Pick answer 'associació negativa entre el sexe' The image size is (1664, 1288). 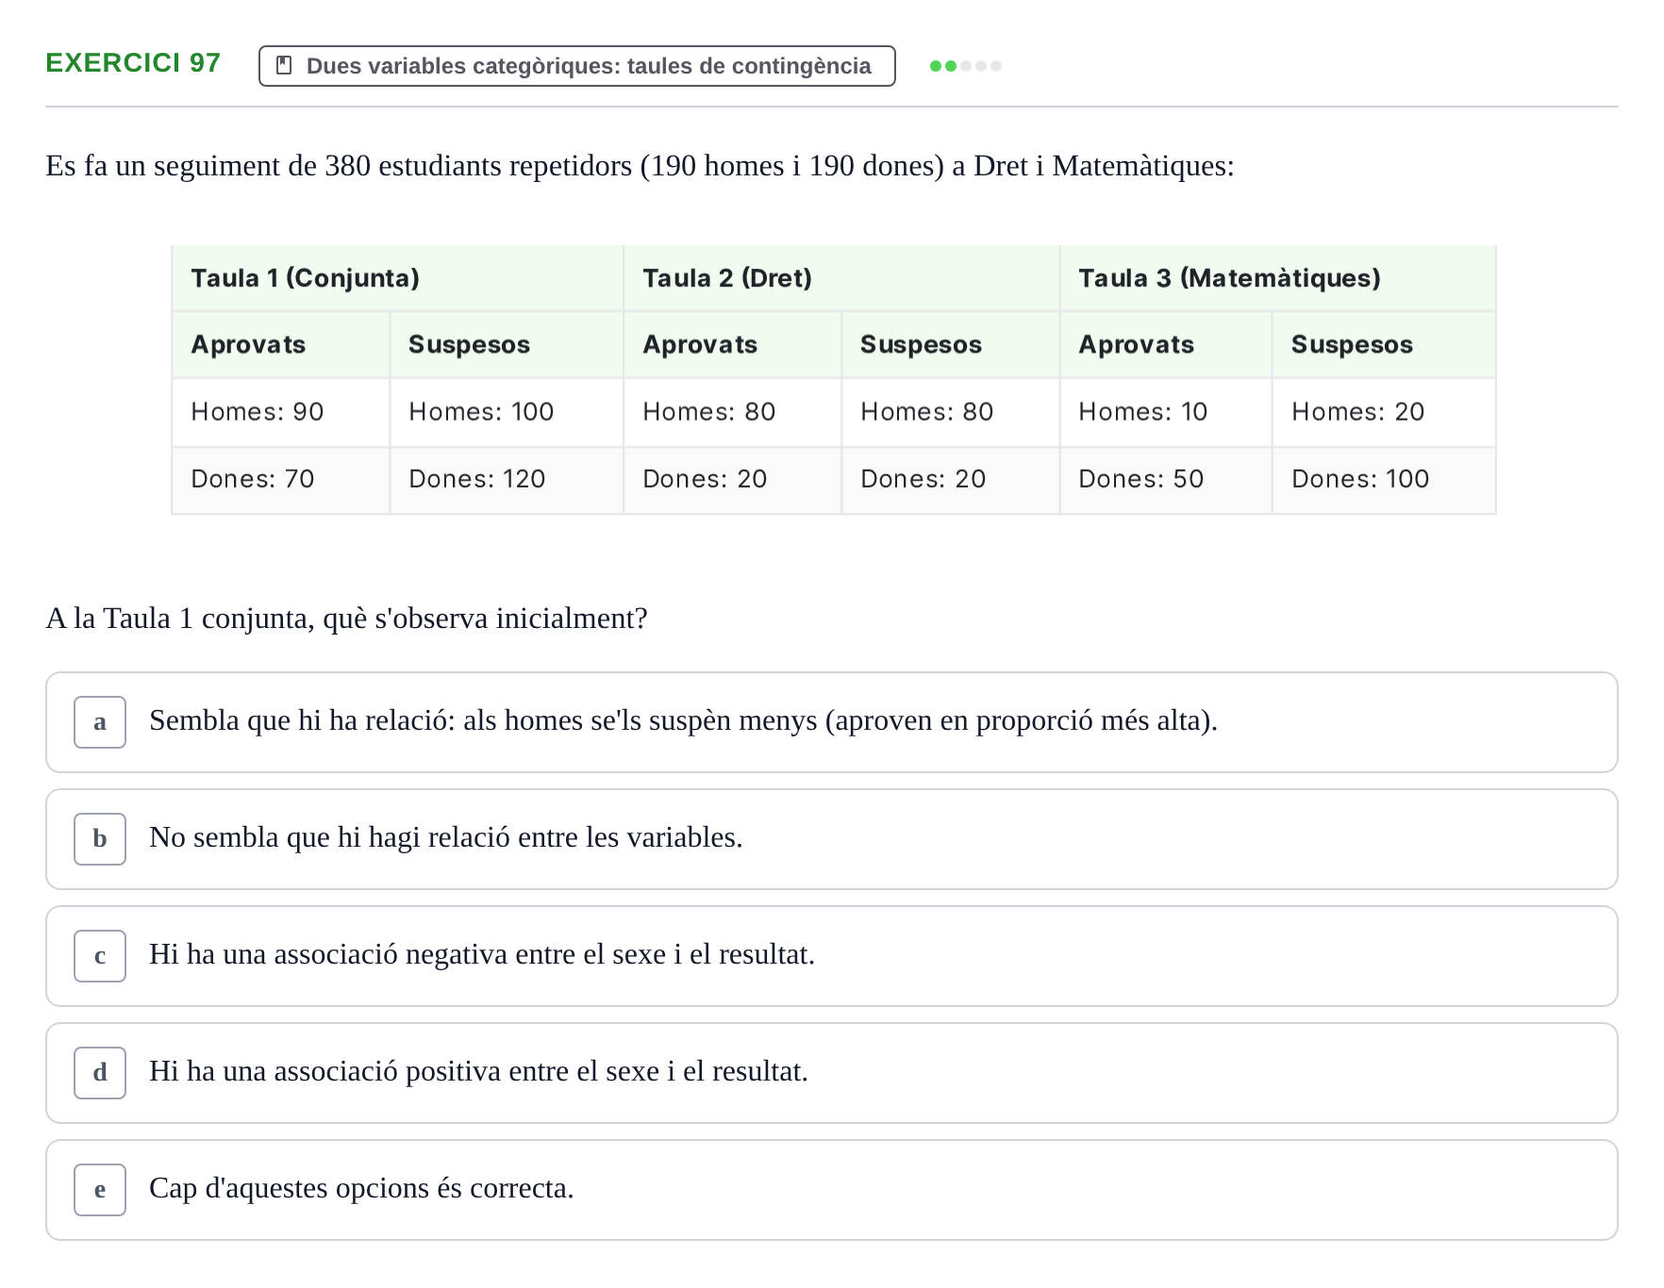pyautogui.click(x=832, y=956)
